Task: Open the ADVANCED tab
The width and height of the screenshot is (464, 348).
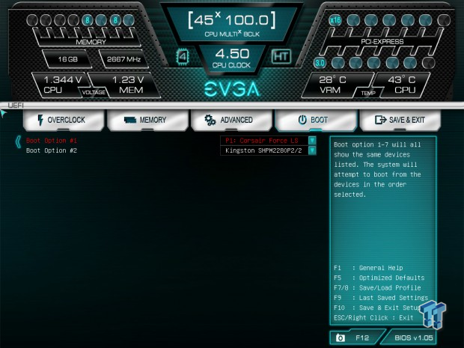Action: (x=231, y=120)
